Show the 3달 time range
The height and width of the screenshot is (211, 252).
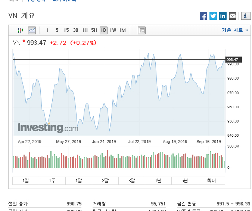pyautogui.click(x=105, y=181)
